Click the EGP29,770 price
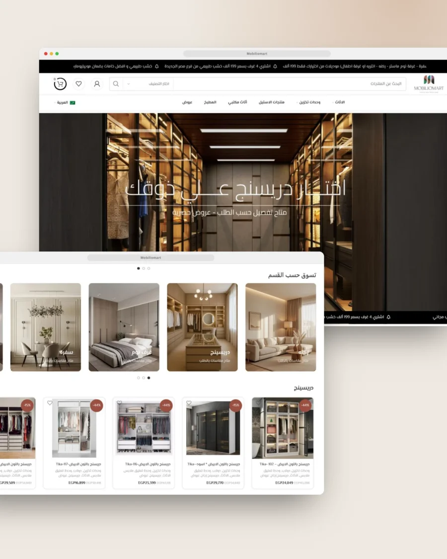Screen dimensions: 447x559 pos(215,482)
